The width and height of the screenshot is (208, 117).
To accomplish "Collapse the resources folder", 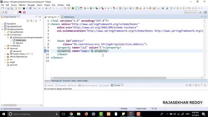I will [5, 48].
